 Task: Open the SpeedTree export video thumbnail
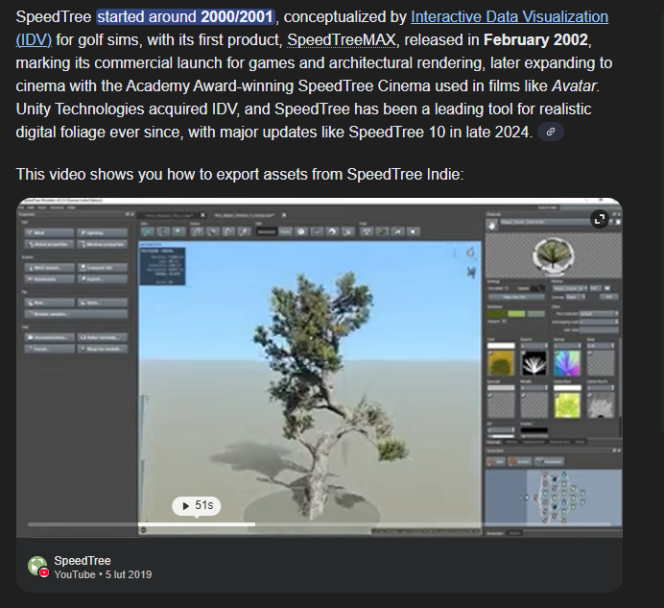tap(320, 368)
